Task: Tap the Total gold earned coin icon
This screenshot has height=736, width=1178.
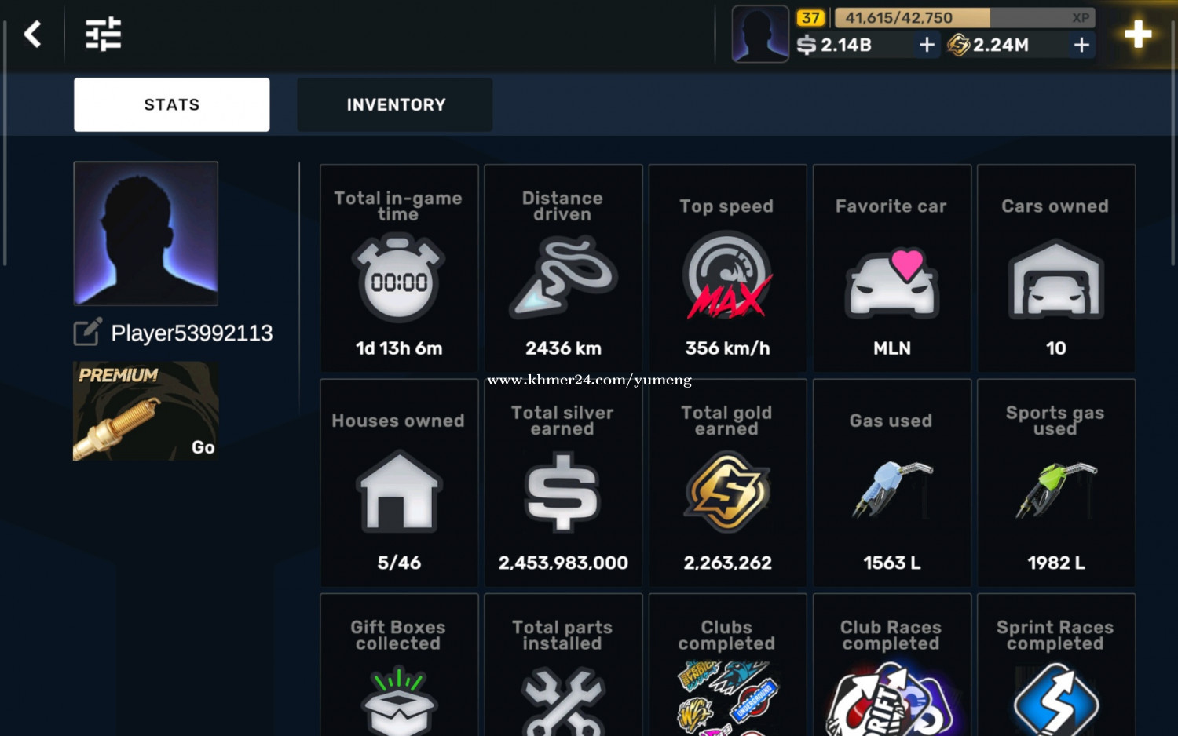Action: [727, 492]
